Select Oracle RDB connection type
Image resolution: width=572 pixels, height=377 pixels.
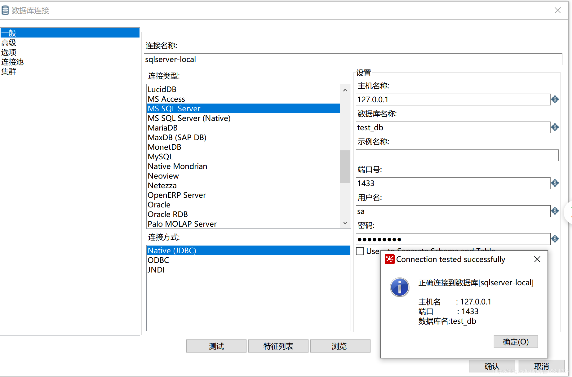pos(243,214)
